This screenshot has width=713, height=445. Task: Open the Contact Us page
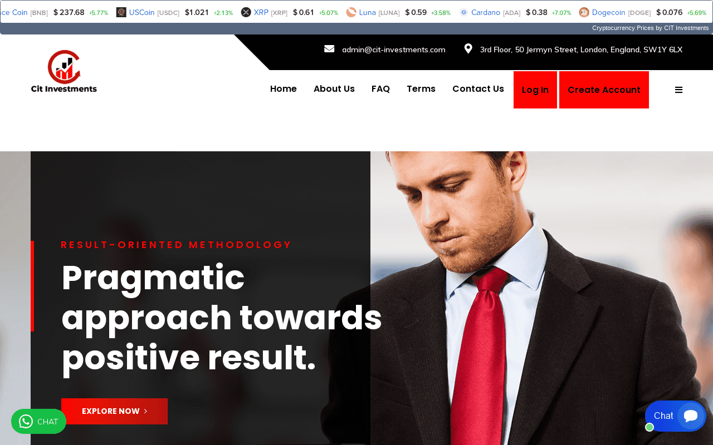coord(478,89)
